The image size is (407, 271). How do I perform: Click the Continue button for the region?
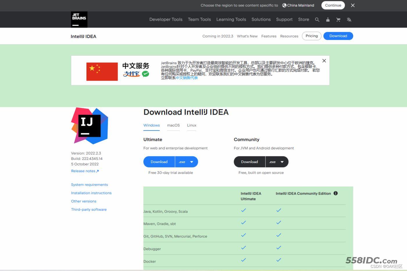click(333, 5)
